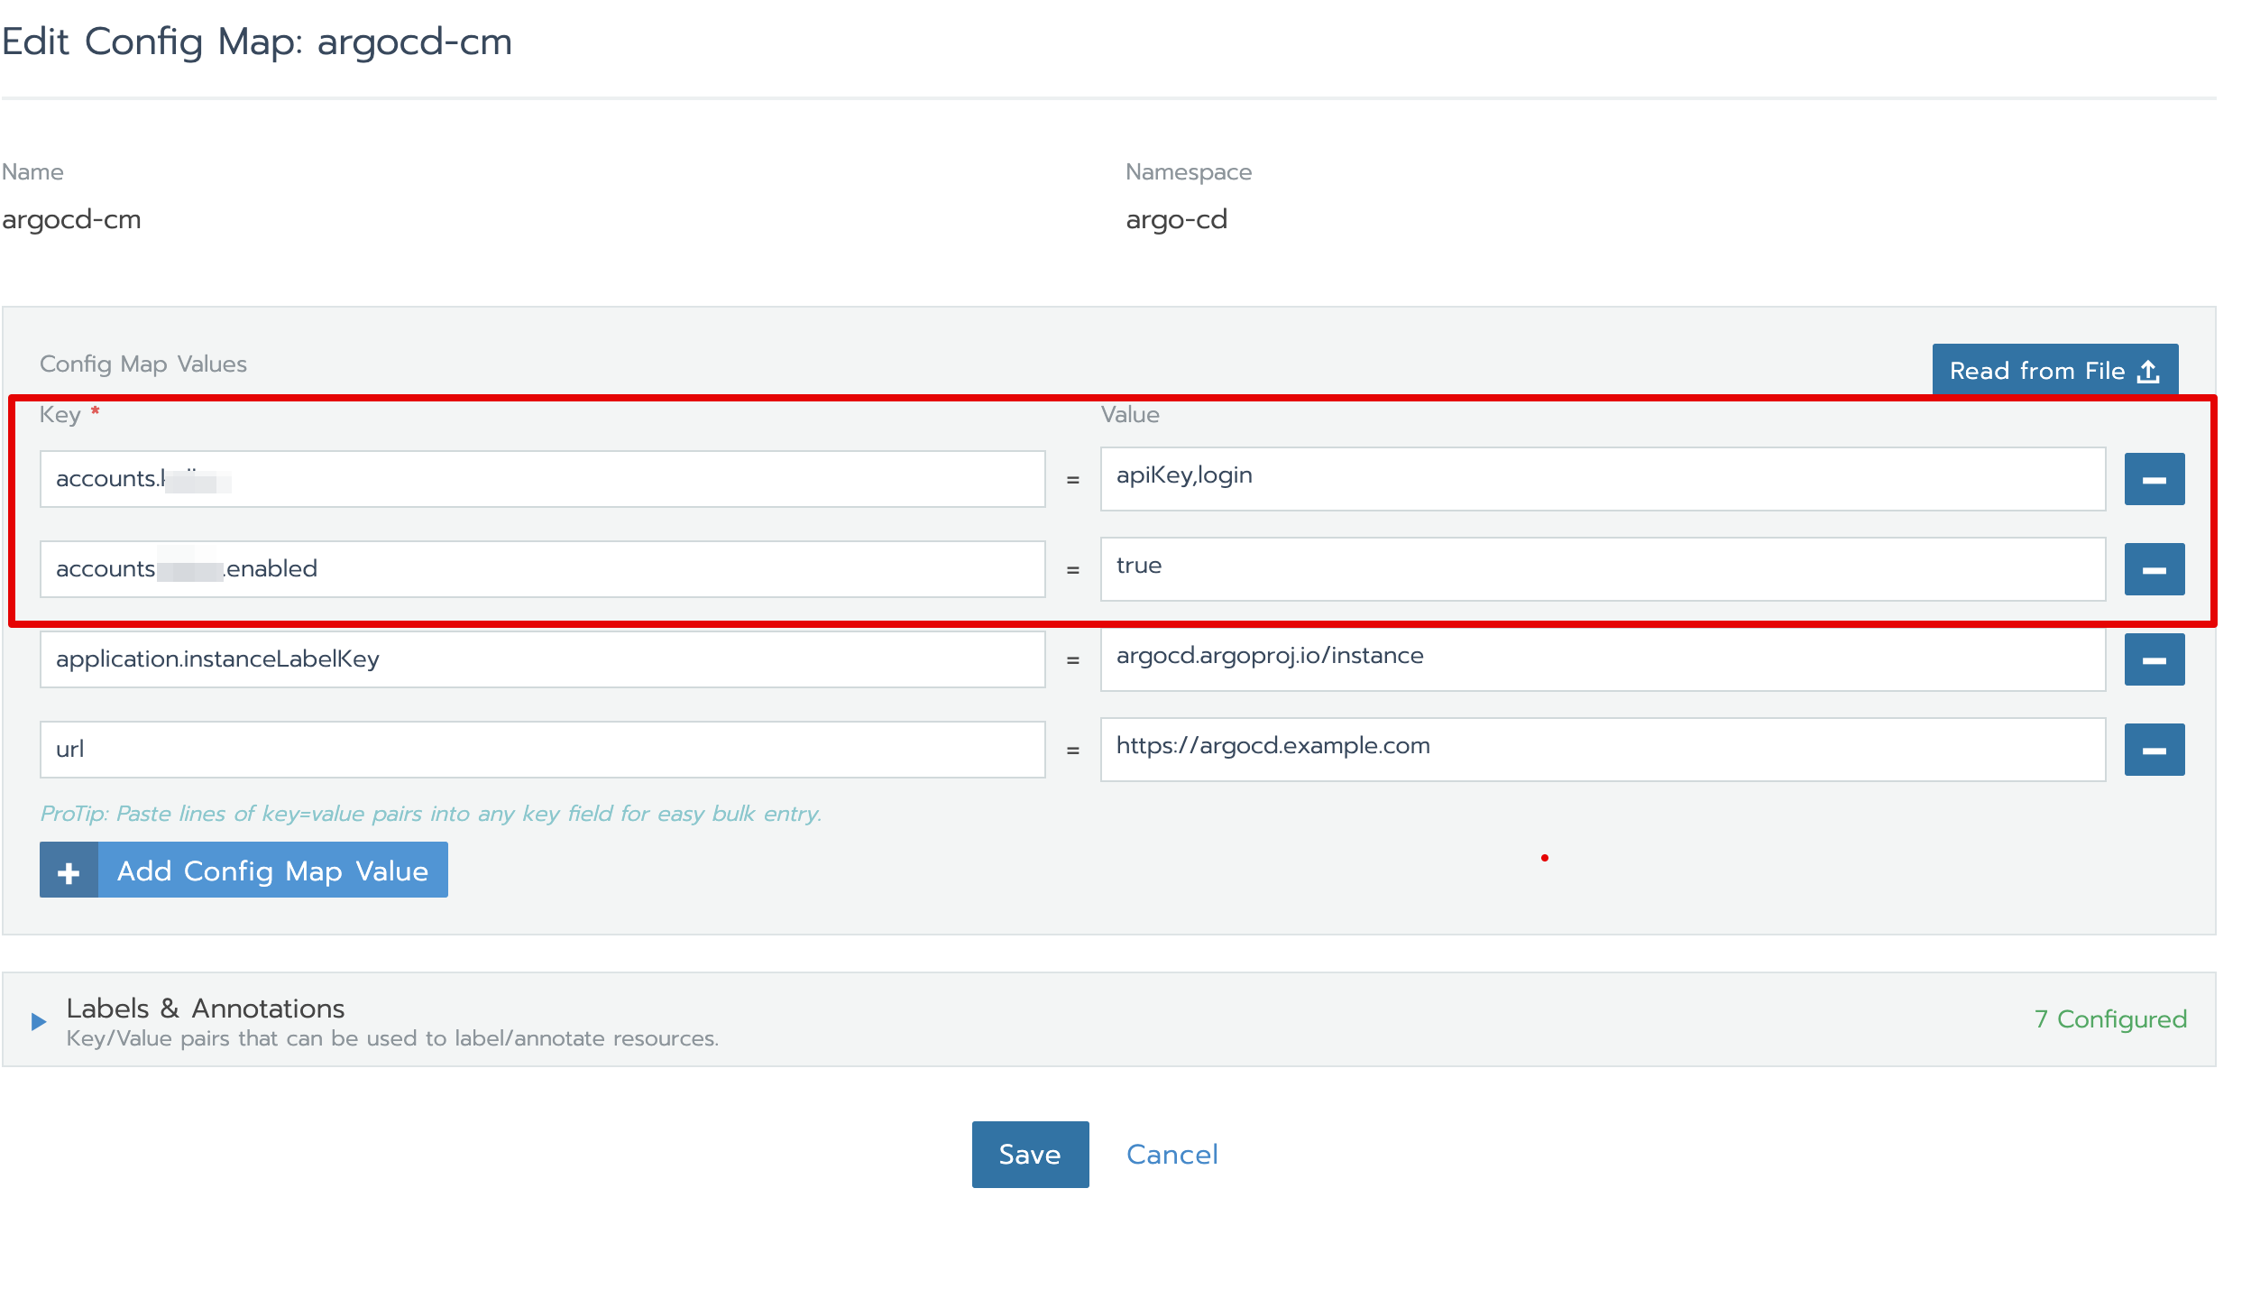This screenshot has width=2251, height=1299.
Task: Click the Config Map Values section label
Action: pos(143,364)
